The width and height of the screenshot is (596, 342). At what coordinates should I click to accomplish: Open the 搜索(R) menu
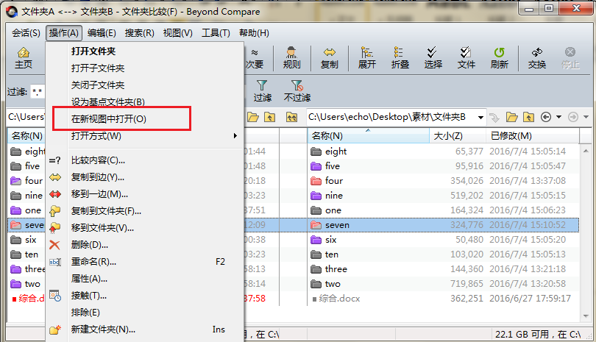pyautogui.click(x=140, y=33)
